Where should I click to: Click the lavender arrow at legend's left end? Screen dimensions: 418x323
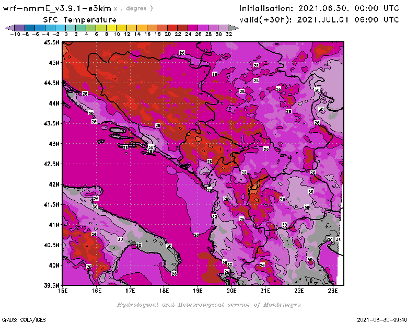tap(9, 28)
